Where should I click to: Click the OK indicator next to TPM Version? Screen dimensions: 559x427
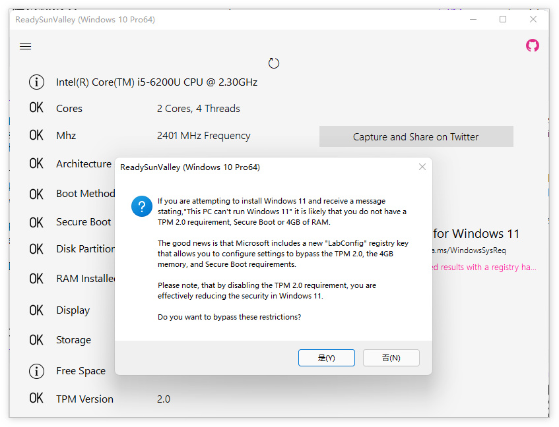36,399
